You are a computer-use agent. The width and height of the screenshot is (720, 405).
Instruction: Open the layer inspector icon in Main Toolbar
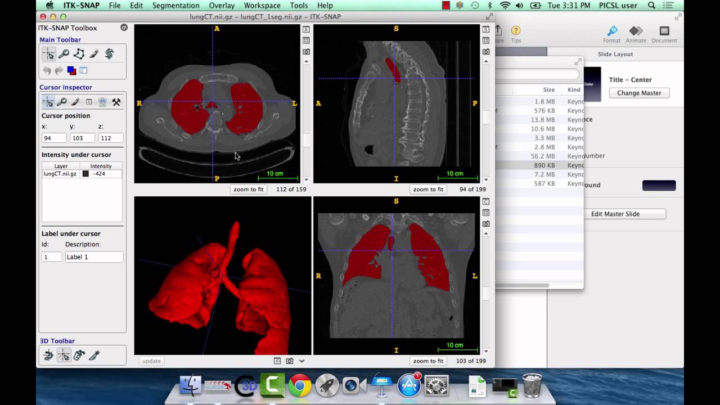(83, 71)
